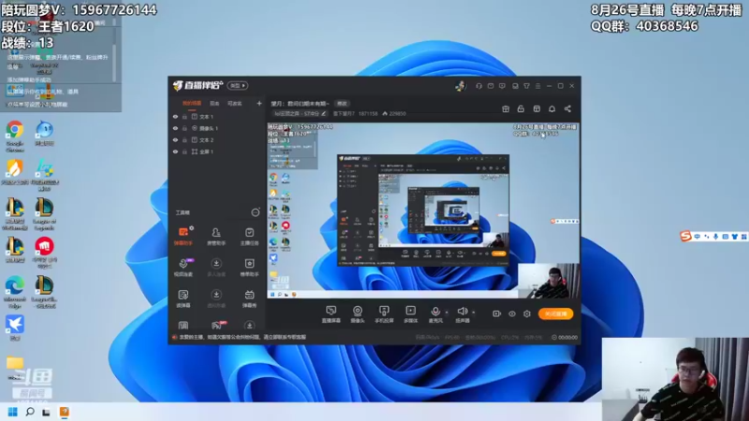Click the user avatar in title bar

[461, 86]
